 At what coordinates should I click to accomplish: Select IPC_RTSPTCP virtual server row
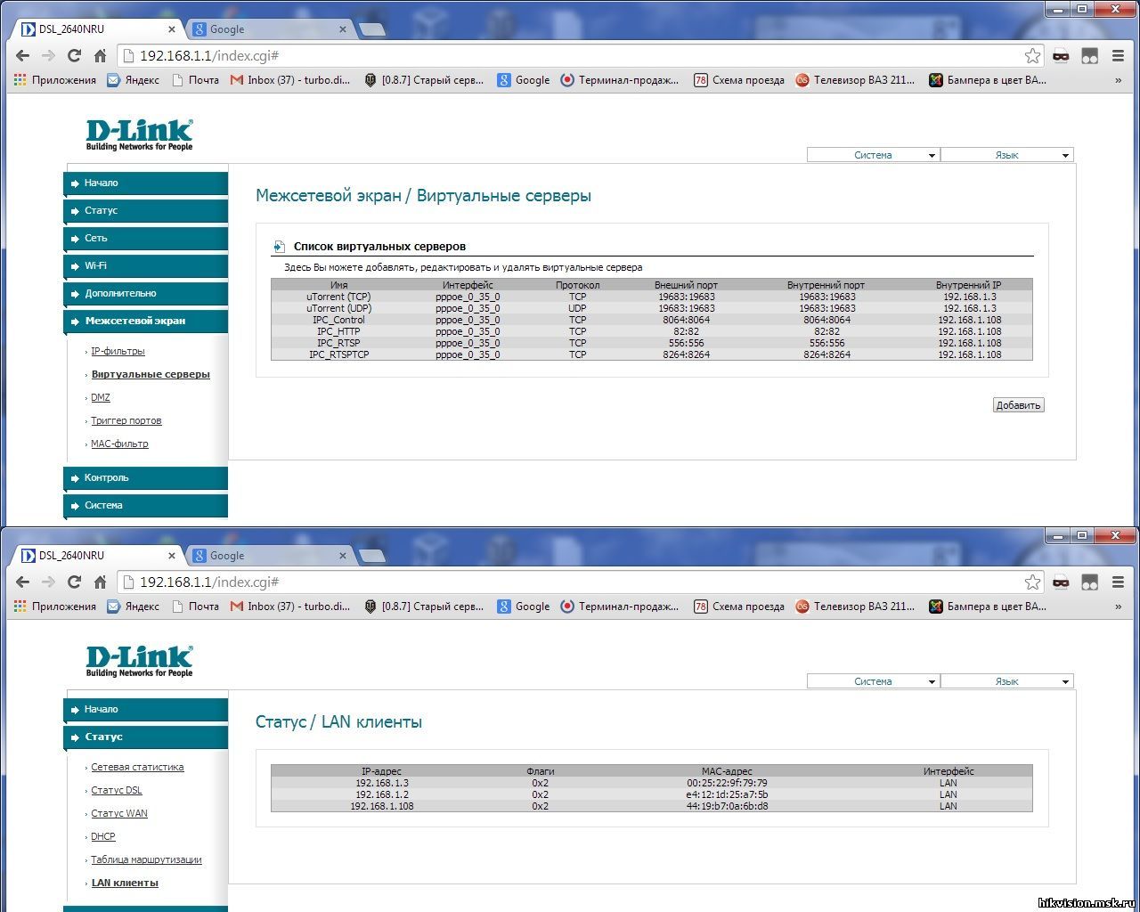click(x=652, y=354)
